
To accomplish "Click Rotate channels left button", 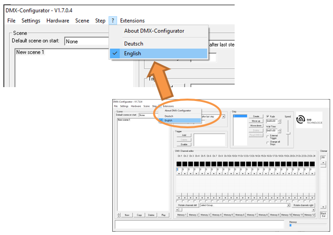I will 187,205.
